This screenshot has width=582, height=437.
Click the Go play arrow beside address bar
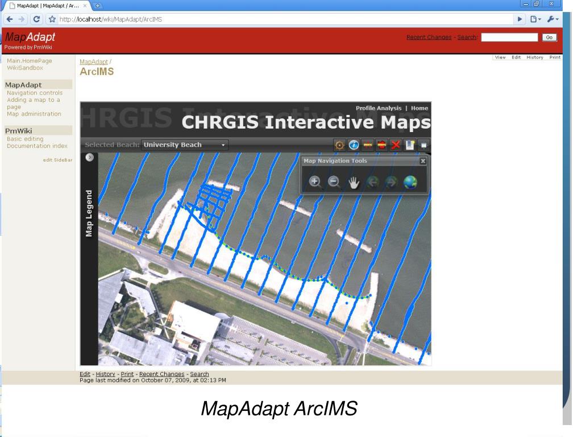coord(519,19)
